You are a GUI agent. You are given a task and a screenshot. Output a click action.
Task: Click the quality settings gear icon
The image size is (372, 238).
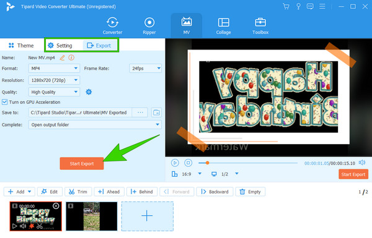(89, 91)
